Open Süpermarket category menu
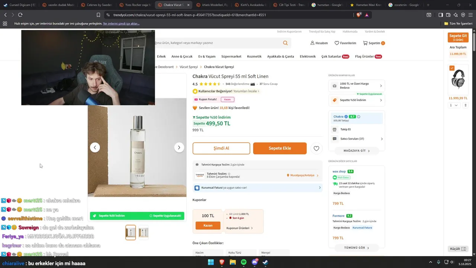The height and width of the screenshot is (268, 476). tap(231, 57)
